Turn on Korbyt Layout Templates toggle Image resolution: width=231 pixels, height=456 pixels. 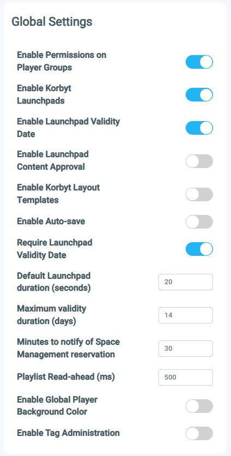click(199, 194)
